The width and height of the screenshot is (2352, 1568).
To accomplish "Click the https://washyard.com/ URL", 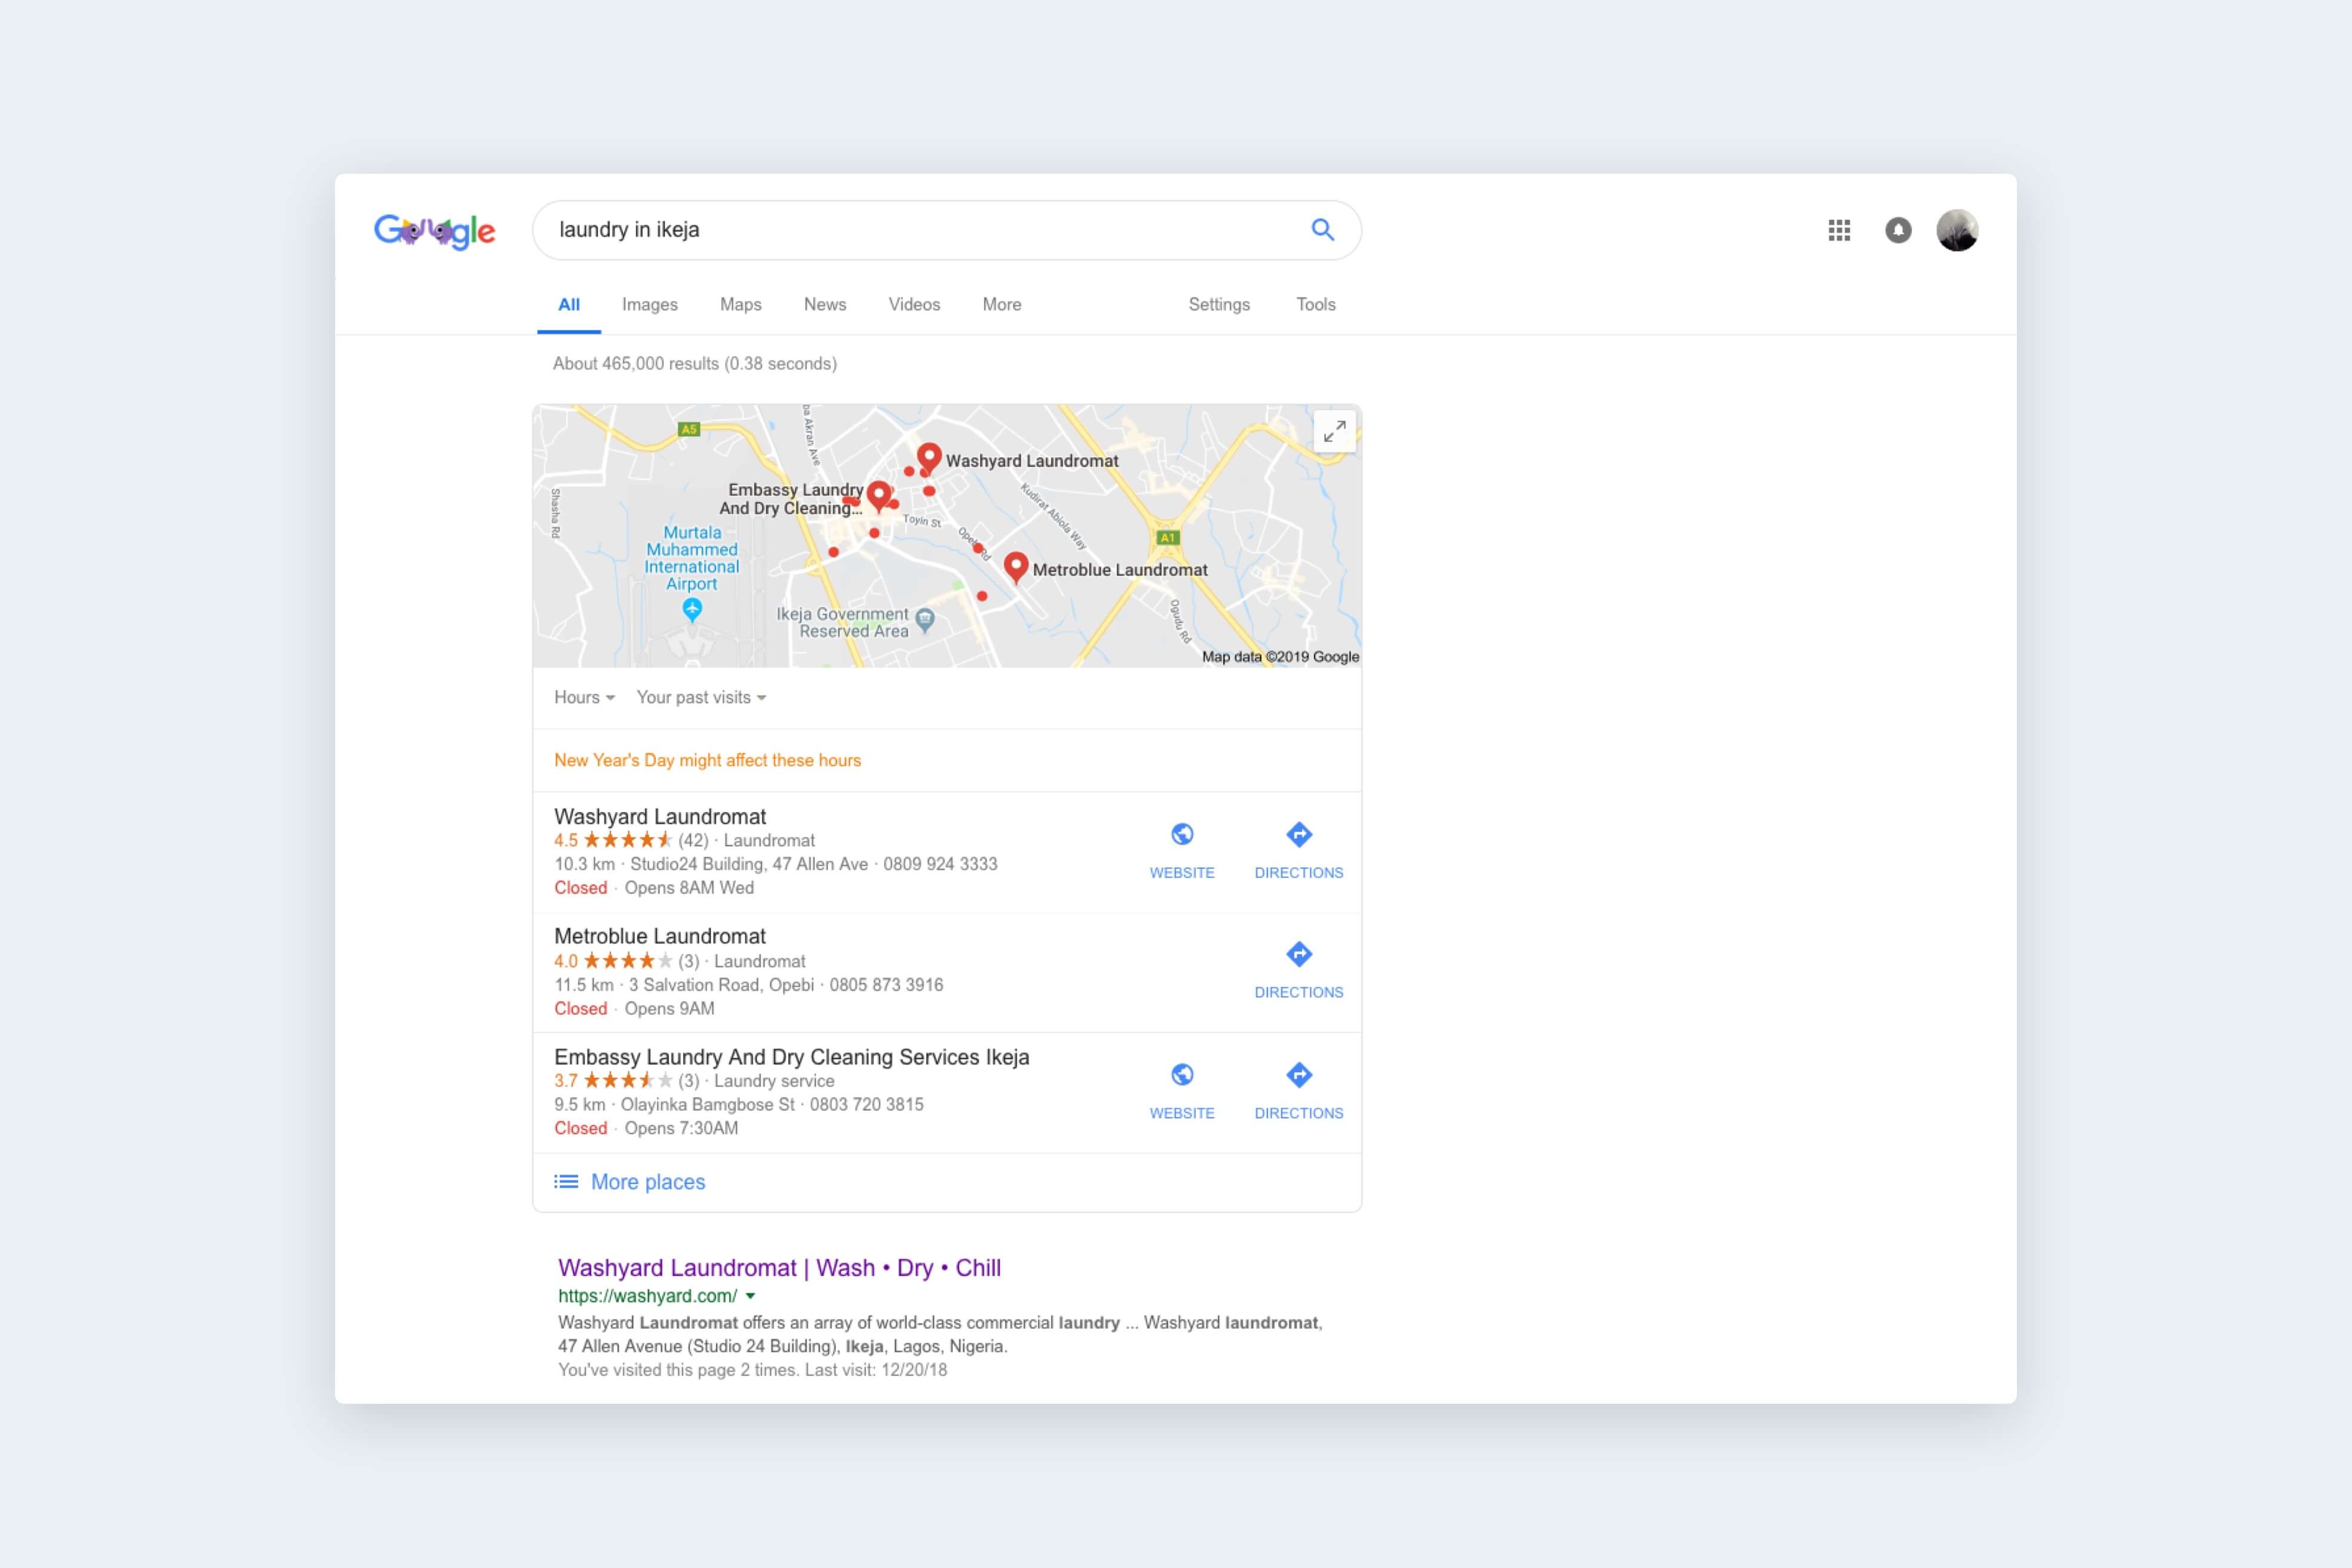I will coord(647,1297).
